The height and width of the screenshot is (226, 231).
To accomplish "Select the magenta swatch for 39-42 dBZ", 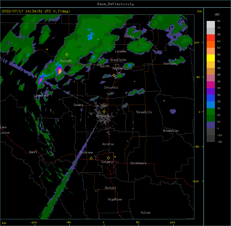I will click(211, 85).
